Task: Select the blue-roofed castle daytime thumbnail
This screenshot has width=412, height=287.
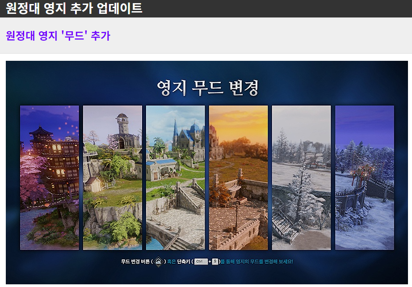Action: click(175, 177)
